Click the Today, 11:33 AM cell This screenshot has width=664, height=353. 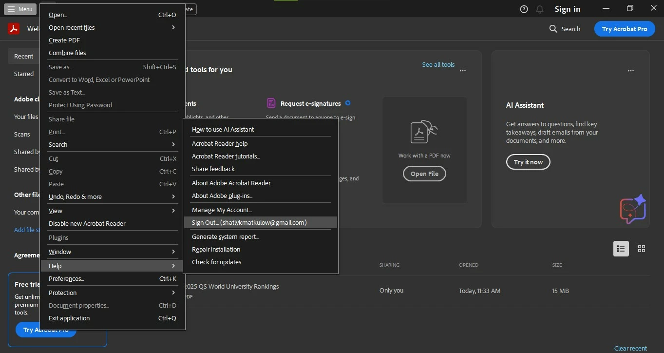(x=479, y=291)
